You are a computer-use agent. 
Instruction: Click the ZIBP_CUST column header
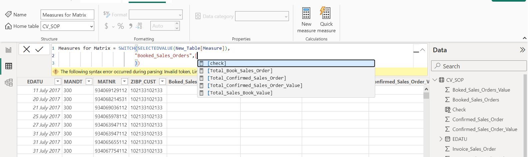click(143, 81)
